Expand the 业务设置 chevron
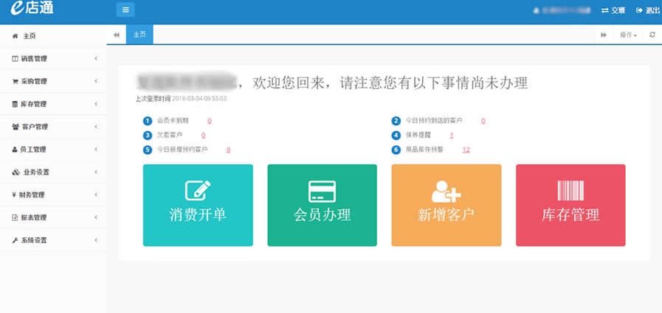 tap(96, 172)
